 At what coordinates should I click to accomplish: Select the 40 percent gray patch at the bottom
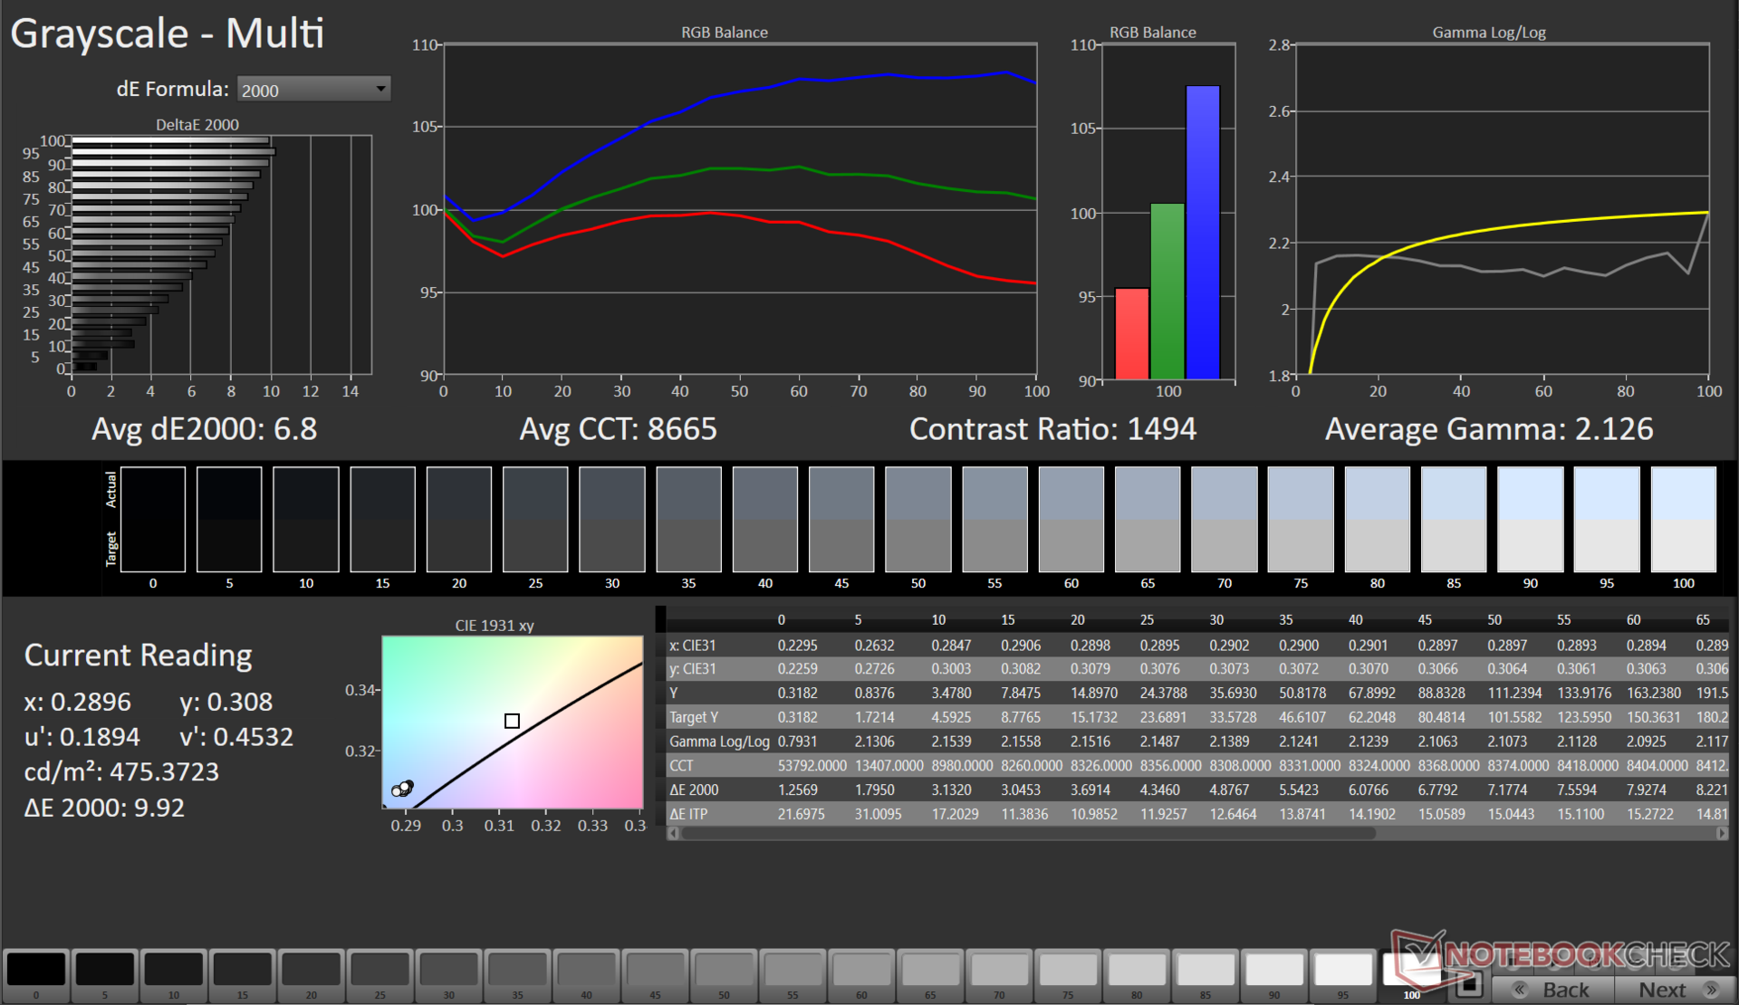click(x=587, y=974)
